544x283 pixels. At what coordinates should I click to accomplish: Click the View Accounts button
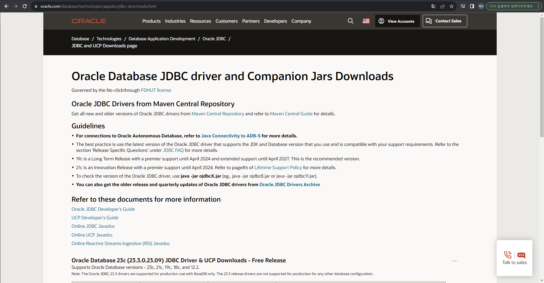point(398,21)
